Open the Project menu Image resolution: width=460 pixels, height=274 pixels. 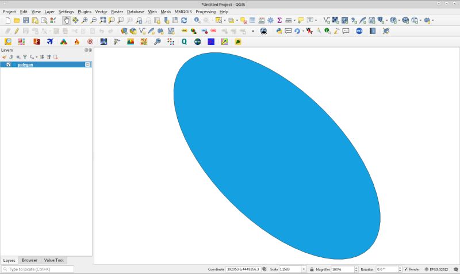click(9, 12)
